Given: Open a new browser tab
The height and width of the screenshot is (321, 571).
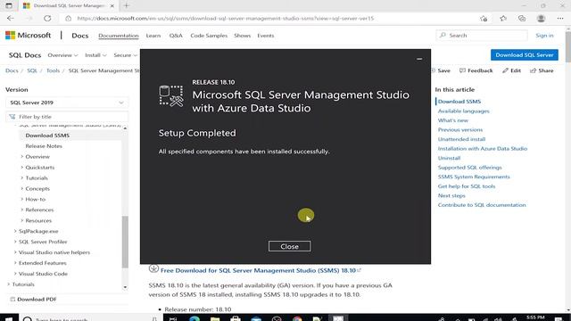Looking at the screenshot, I should pyautogui.click(x=127, y=5).
